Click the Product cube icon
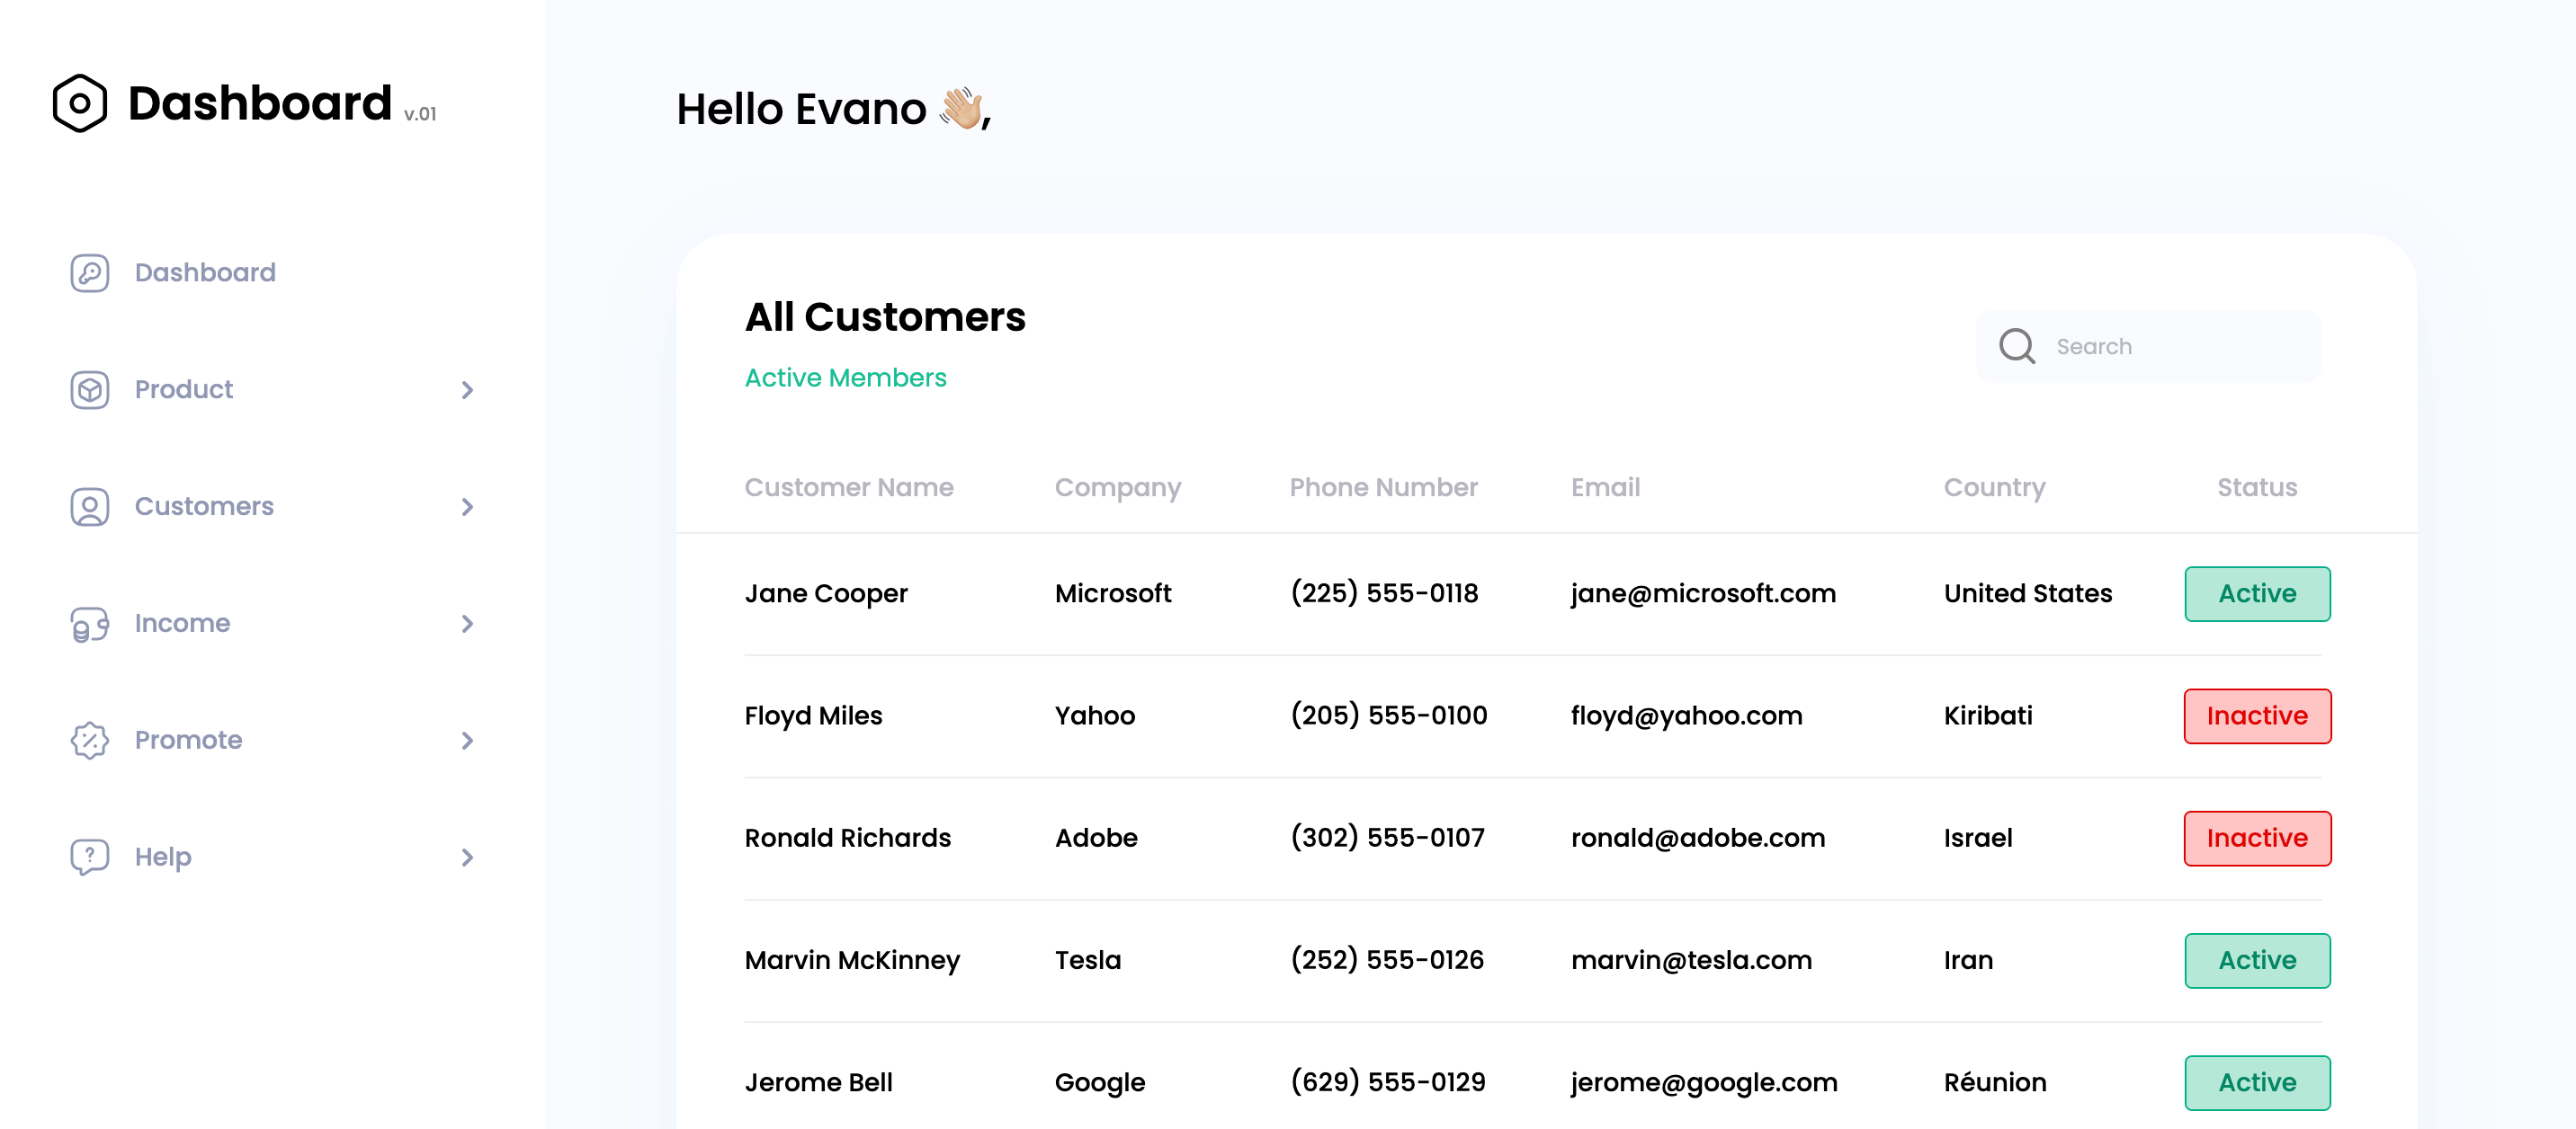The height and width of the screenshot is (1129, 2576). click(90, 389)
